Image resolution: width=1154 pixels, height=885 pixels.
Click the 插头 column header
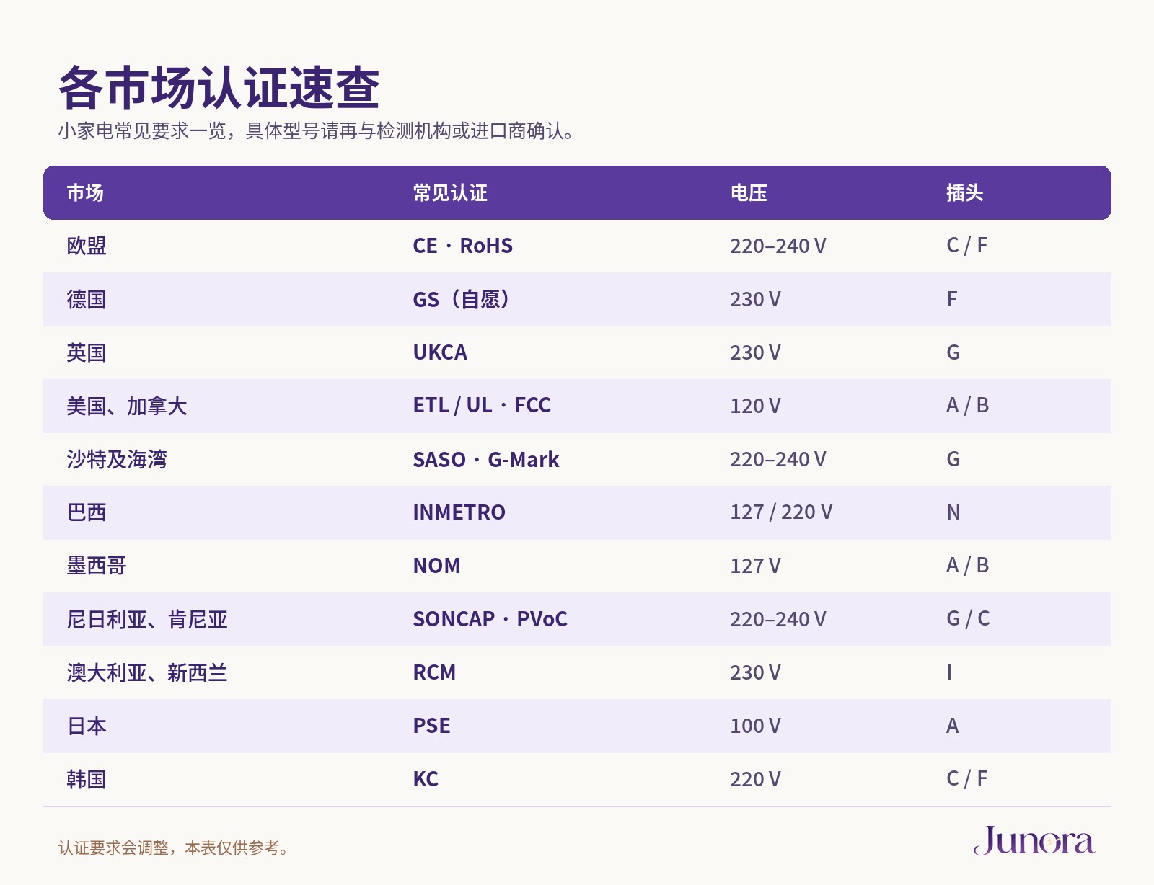click(965, 193)
